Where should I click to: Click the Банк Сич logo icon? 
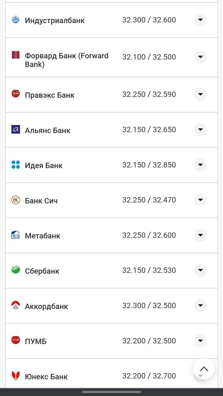(x=16, y=200)
